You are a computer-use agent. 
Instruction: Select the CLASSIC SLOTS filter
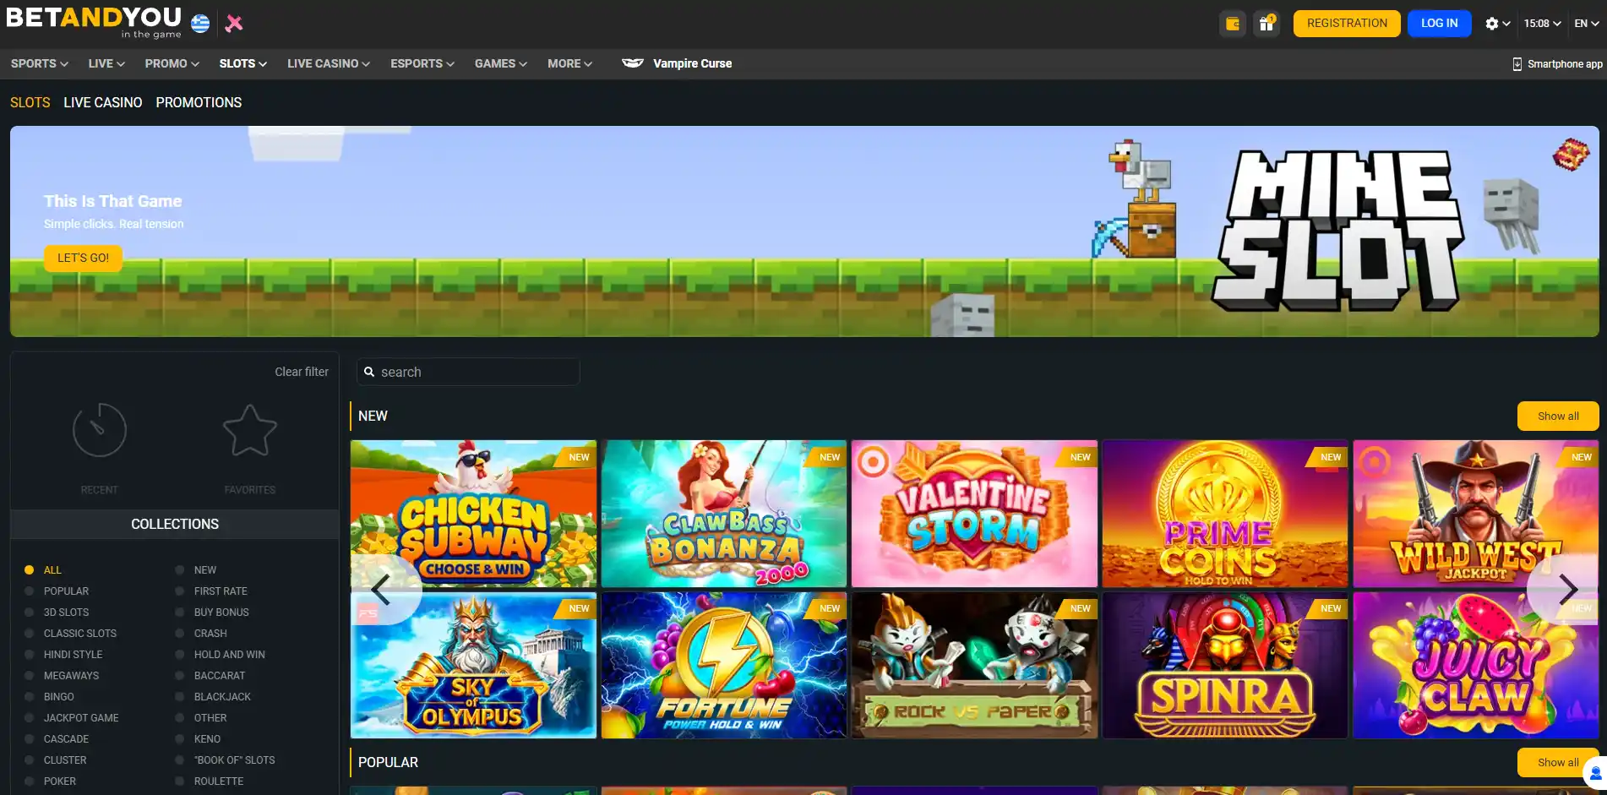[x=71, y=634]
